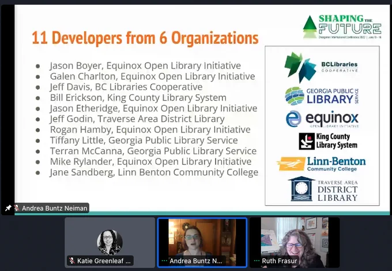The height and width of the screenshot is (271, 392).
Task: Click the 'Jeff Davis, BC Libraries Cooperative' line
Action: click(x=126, y=87)
